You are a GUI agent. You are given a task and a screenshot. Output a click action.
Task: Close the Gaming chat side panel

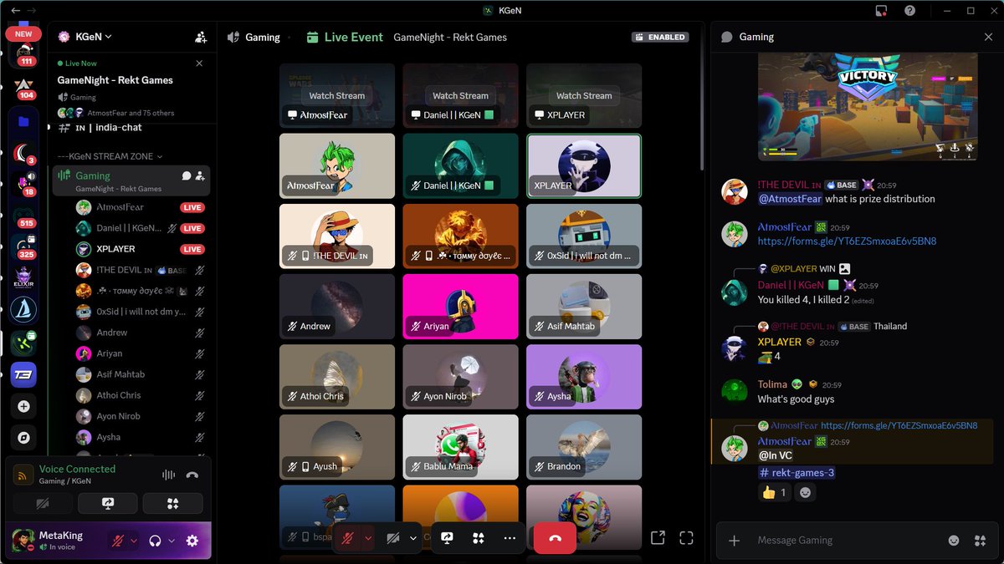click(x=988, y=37)
